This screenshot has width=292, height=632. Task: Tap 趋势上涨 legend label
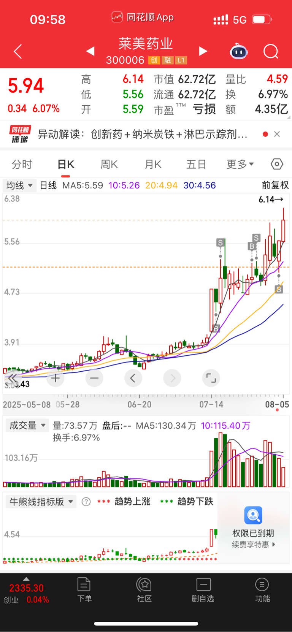[132, 502]
